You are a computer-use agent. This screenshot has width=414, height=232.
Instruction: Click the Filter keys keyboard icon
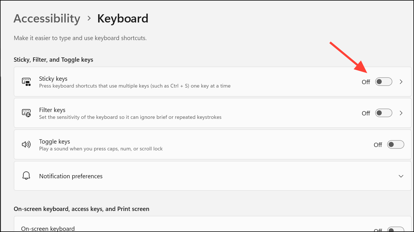(26, 113)
